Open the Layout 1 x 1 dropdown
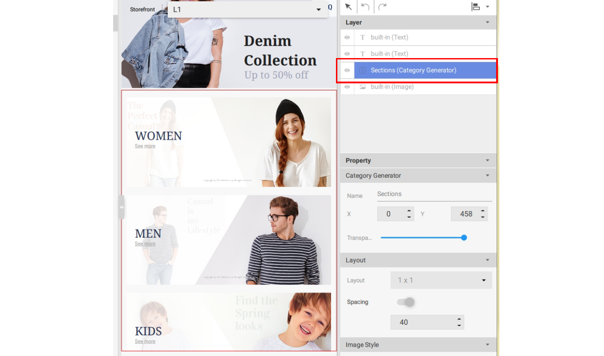This screenshot has width=604, height=356. (441, 280)
